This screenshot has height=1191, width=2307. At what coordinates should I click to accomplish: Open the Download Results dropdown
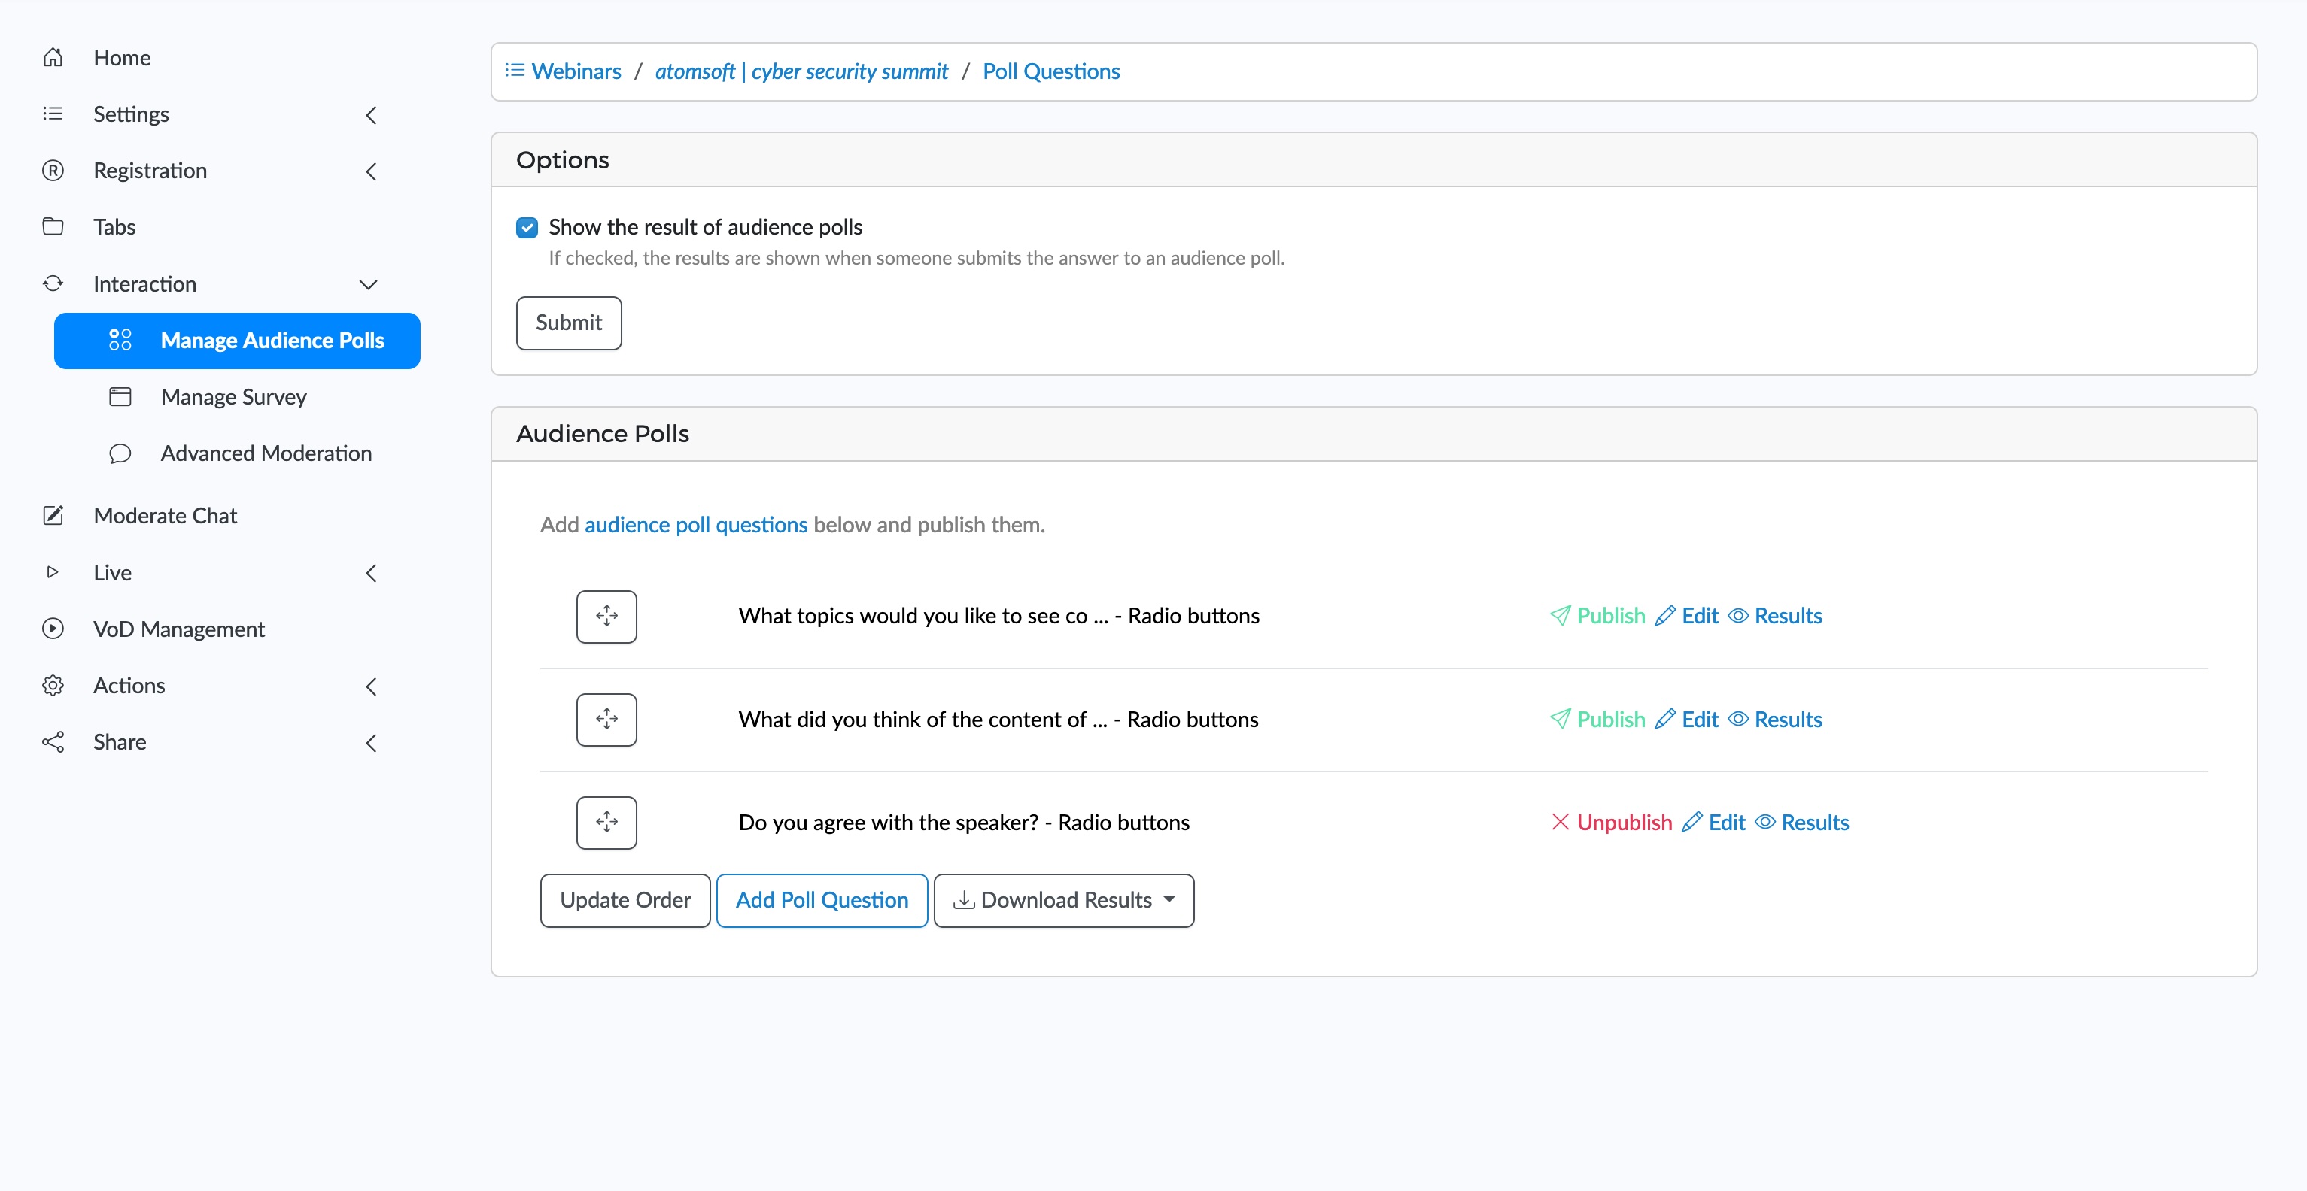coord(1064,900)
